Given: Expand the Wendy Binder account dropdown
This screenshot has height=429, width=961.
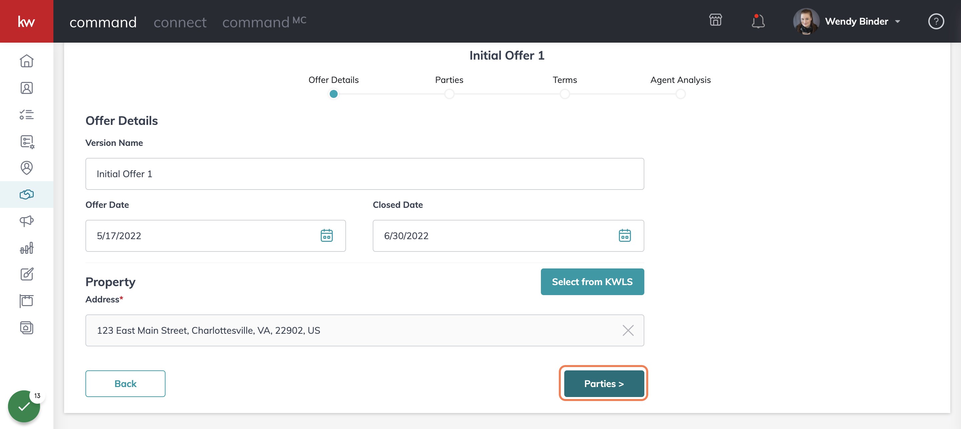Looking at the screenshot, I should (x=897, y=22).
